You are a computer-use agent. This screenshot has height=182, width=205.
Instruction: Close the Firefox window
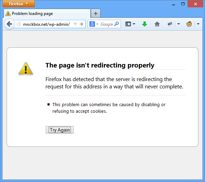click(196, 4)
